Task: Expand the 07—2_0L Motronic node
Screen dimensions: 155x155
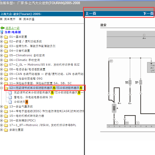Action: tap(1, 65)
